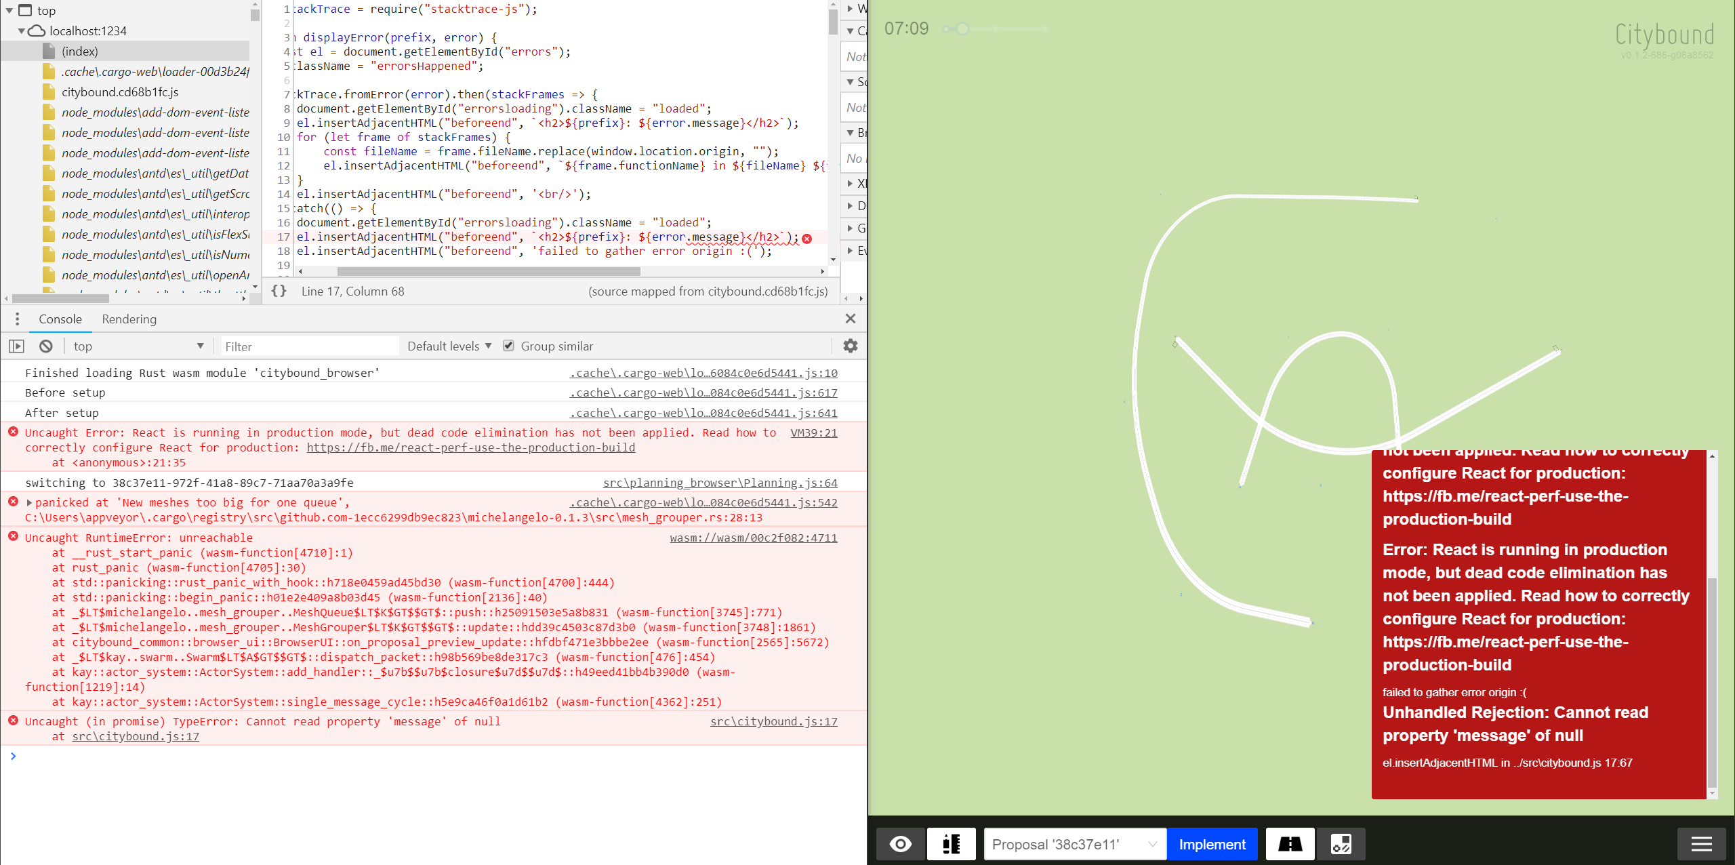1735x865 pixels.
Task: Click the game speed slider handle
Action: [962, 28]
